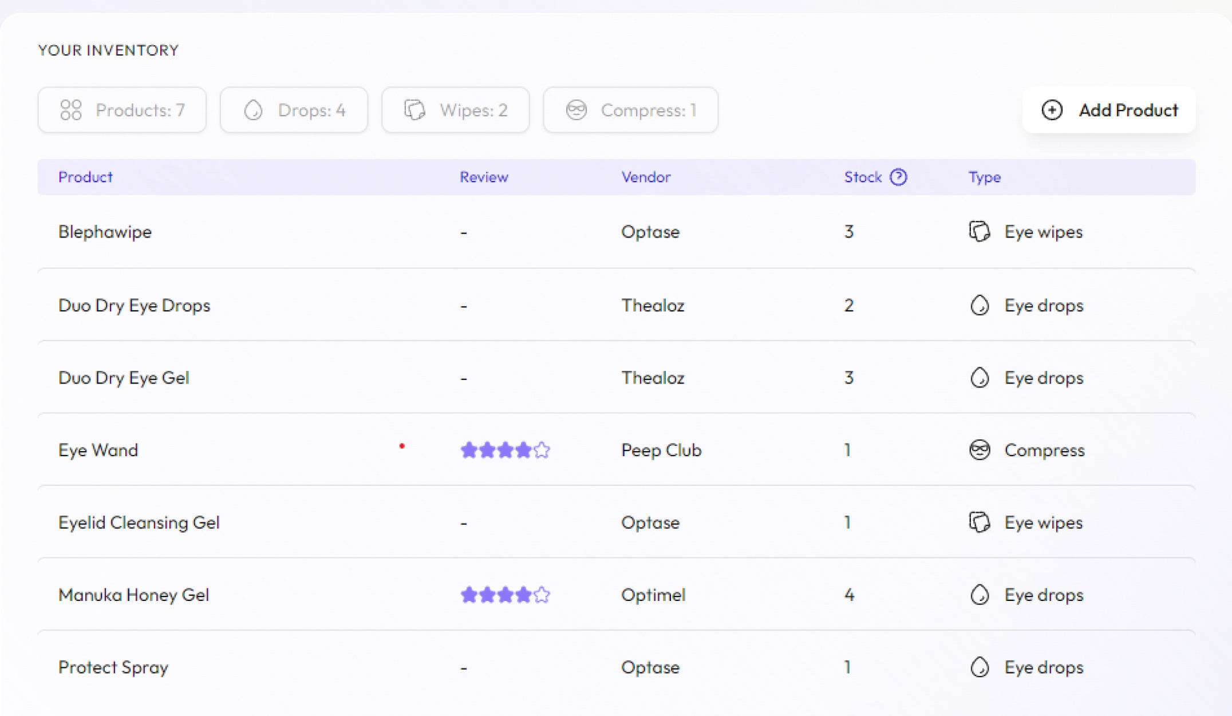Image resolution: width=1232 pixels, height=716 pixels.
Task: Click the Manuka Honey Gel star rating
Action: (505, 595)
